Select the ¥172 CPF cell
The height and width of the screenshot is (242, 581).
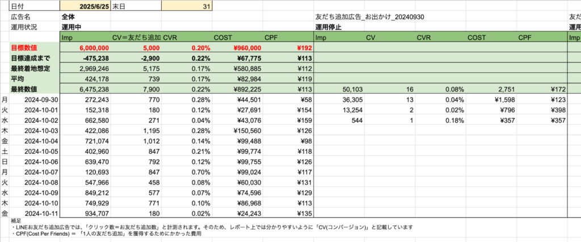click(x=542, y=89)
